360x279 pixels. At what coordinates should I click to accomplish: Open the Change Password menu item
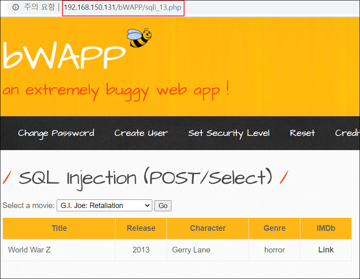coord(56,133)
